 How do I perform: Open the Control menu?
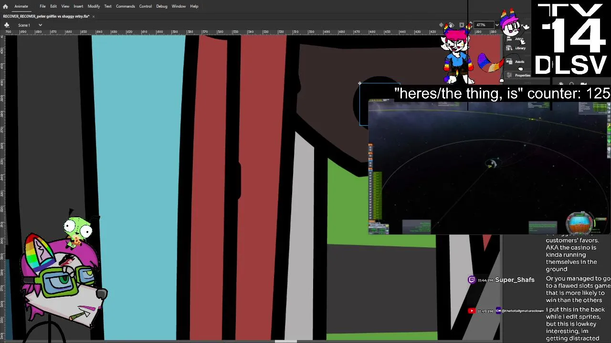[146, 6]
